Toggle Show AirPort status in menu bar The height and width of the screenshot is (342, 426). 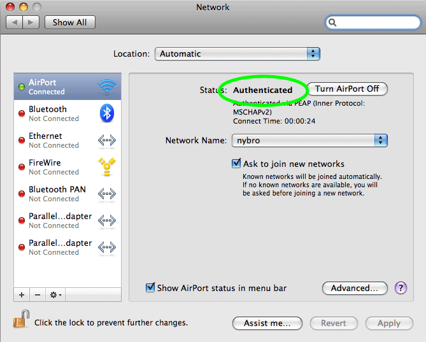[x=150, y=288]
